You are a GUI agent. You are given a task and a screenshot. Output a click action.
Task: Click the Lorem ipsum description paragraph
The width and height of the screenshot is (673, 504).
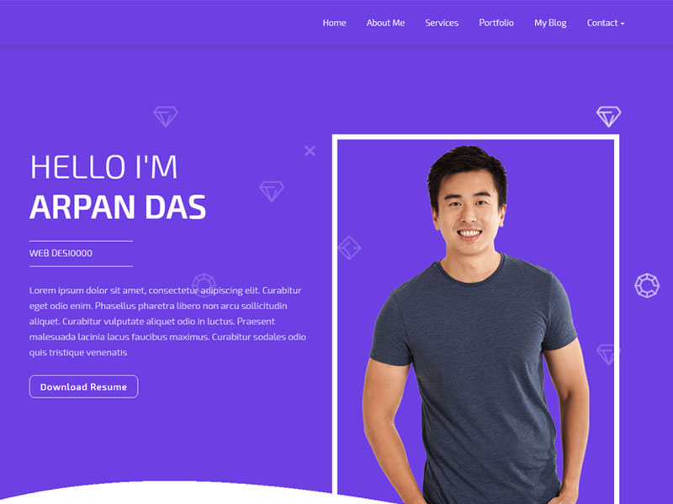coord(167,322)
